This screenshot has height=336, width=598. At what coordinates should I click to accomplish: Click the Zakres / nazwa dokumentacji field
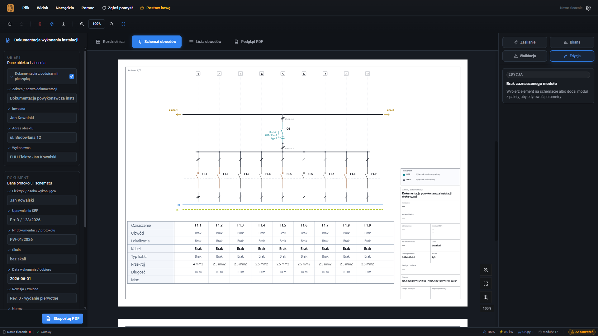pos(42,98)
